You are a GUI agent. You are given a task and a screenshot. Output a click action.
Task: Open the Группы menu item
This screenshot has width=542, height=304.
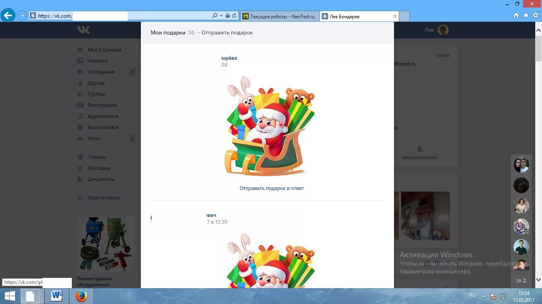[x=96, y=94]
